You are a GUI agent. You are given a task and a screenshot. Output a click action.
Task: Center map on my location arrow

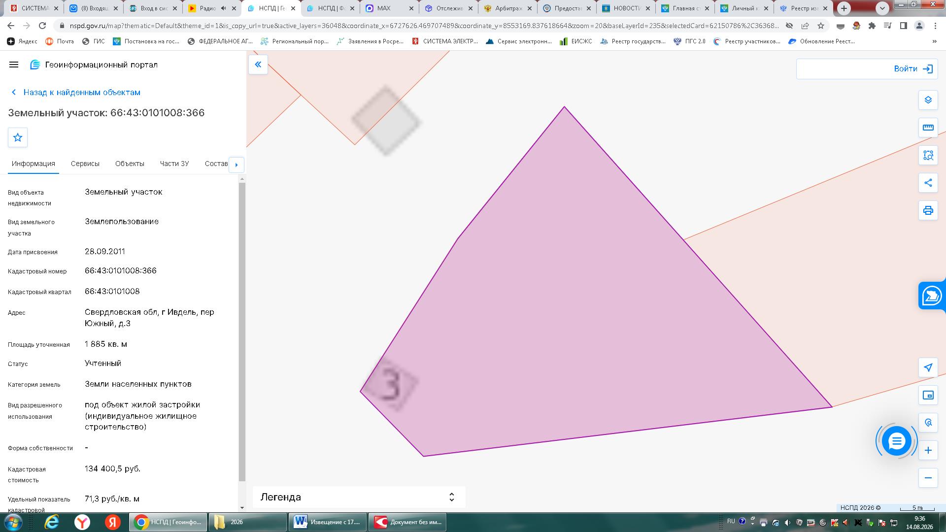pos(928,367)
